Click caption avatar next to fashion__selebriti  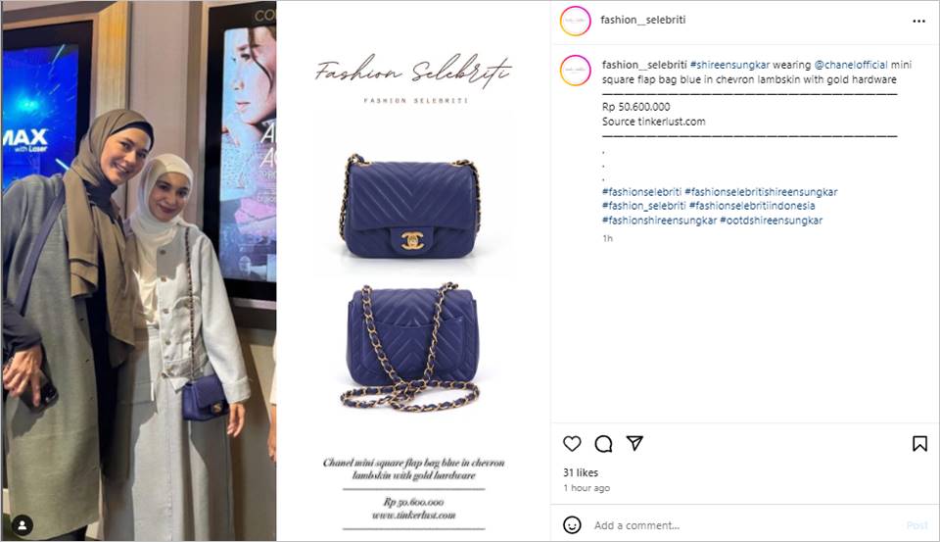[x=575, y=71]
